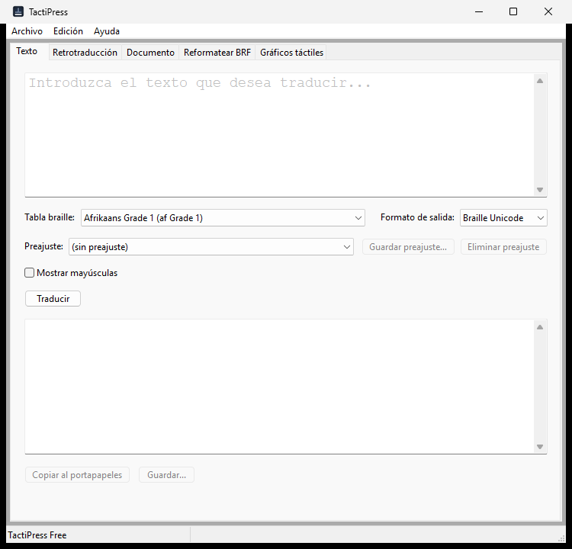This screenshot has width=572, height=549.
Task: Click the input area scroll up arrow
Action: [x=540, y=81]
